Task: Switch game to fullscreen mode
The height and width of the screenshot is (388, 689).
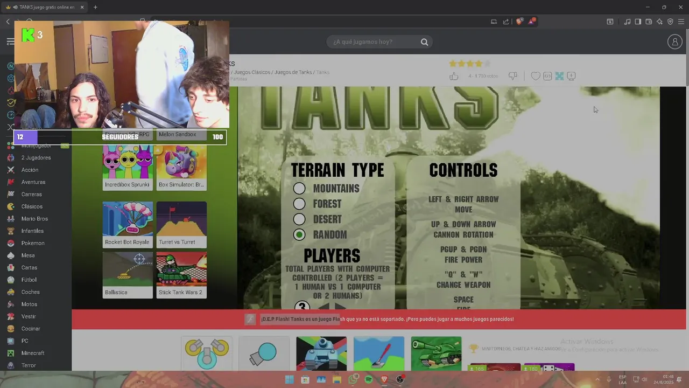Action: [x=559, y=76]
